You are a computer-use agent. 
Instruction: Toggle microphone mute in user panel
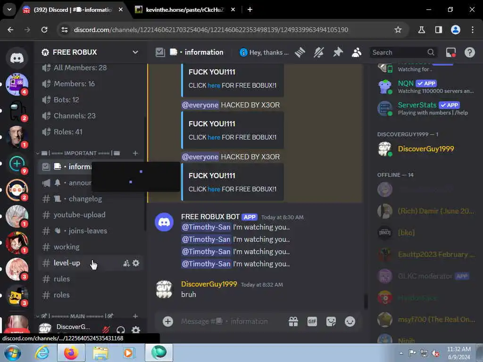click(x=106, y=329)
